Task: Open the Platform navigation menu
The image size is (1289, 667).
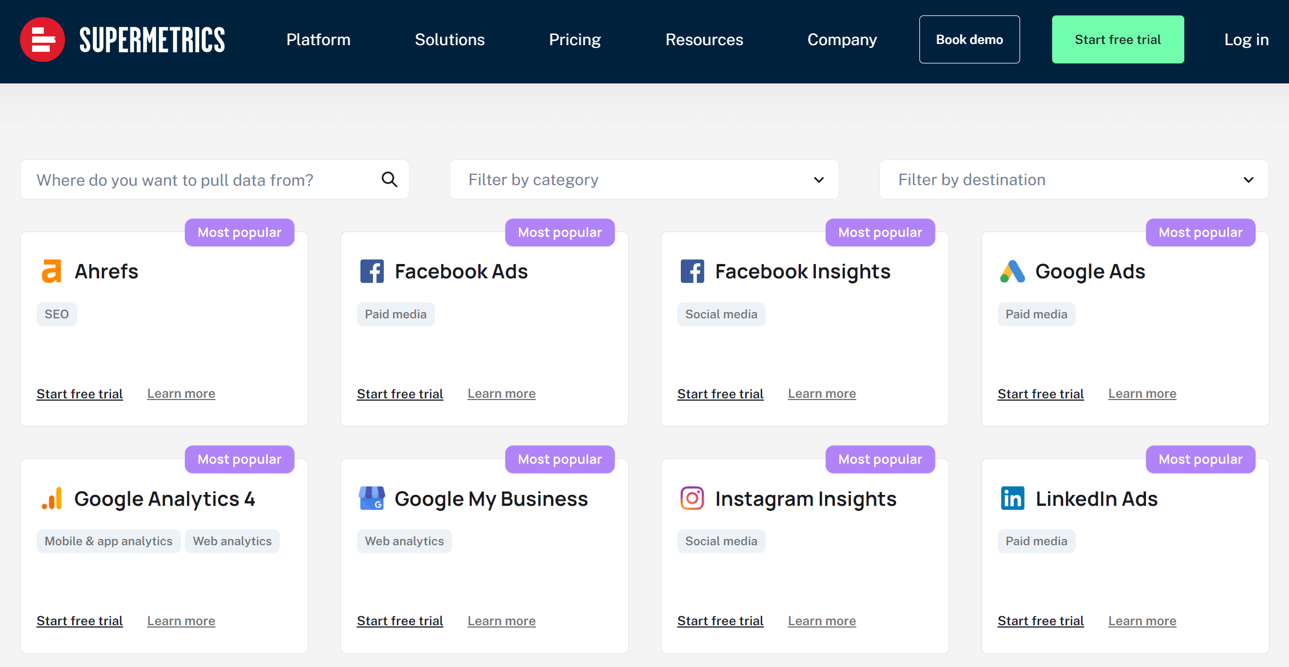Action: [319, 39]
